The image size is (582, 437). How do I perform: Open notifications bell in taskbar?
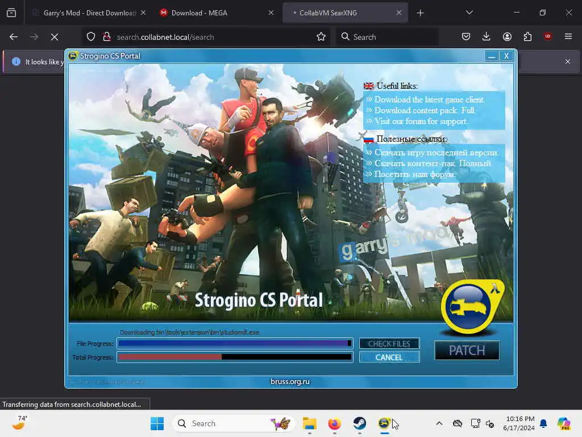(x=543, y=423)
